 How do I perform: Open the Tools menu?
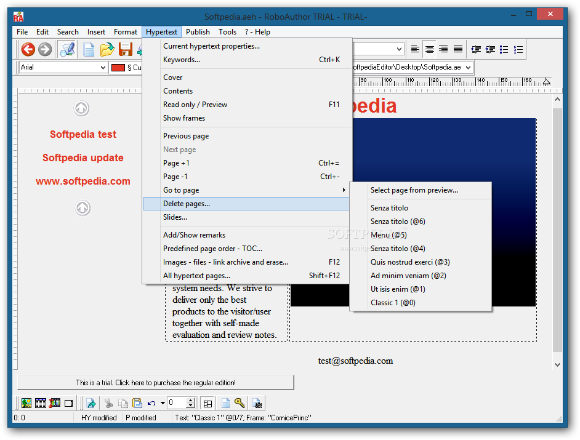(227, 32)
